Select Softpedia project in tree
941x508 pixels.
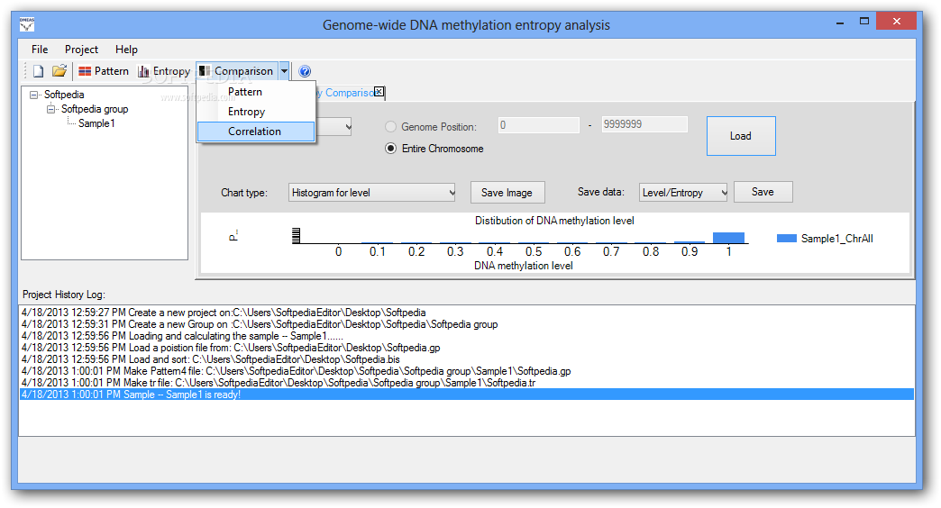tap(64, 95)
